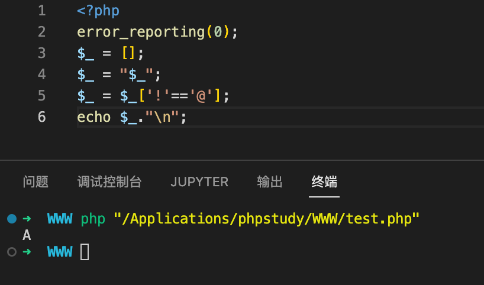The height and width of the screenshot is (285, 484).
Task: Click the "$_" string on line 4
Action: 137,75
